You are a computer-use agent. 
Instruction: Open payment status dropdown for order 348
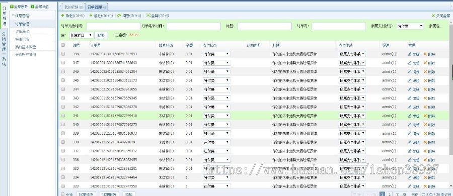click(216, 54)
